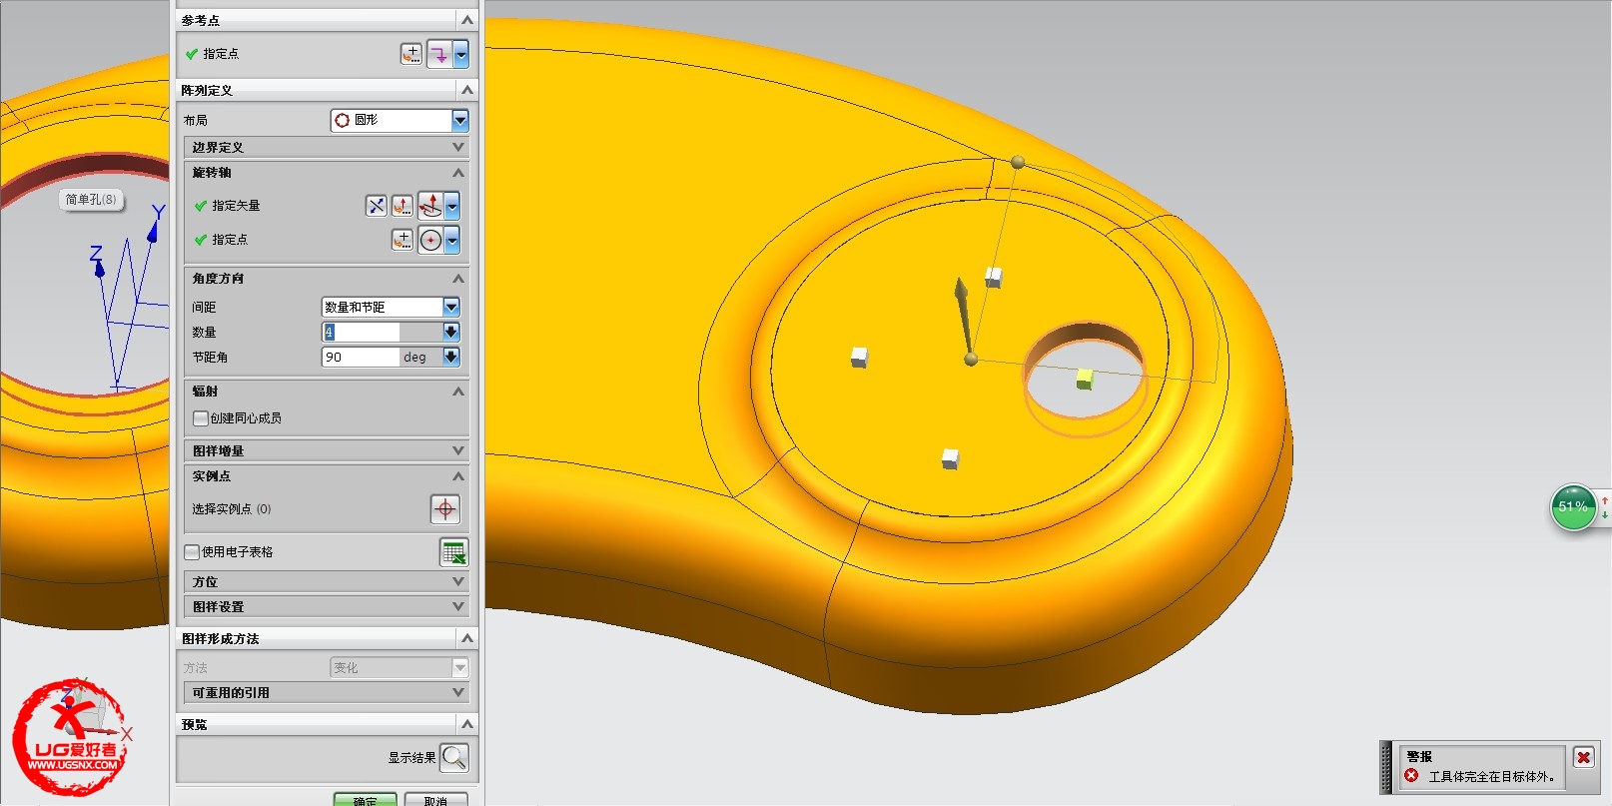Collapse the 阵列定义 section

[x=466, y=90]
